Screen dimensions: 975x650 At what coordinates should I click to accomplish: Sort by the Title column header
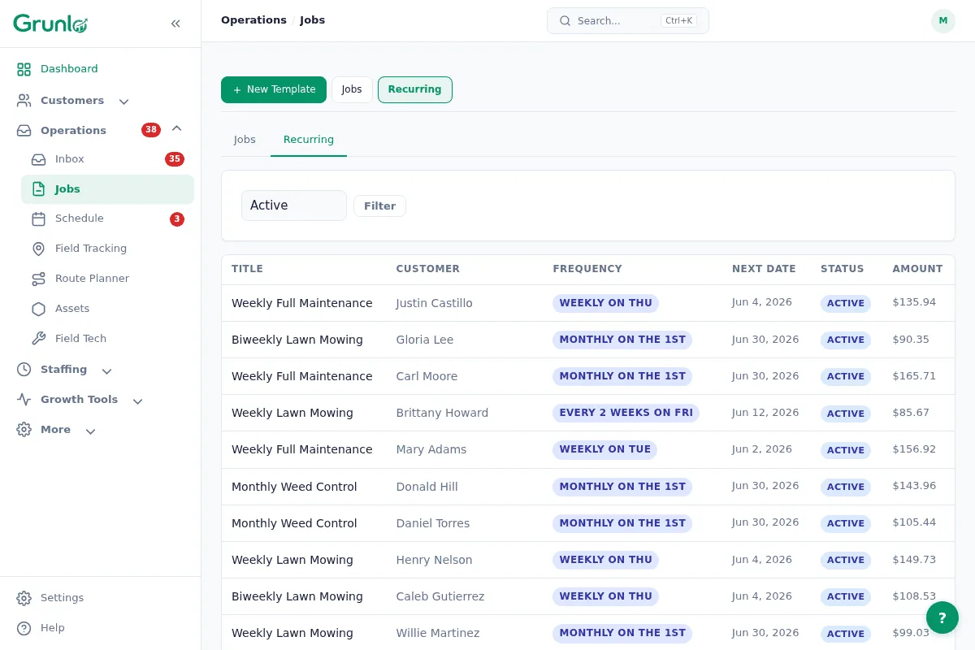[x=247, y=269]
